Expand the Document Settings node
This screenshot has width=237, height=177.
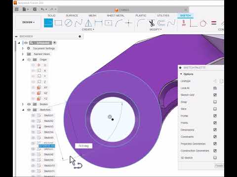23,48
